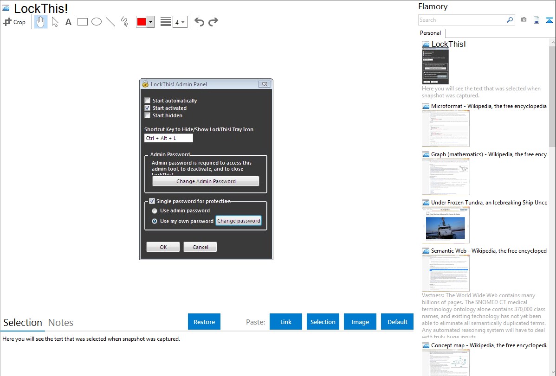Click the camera capture icon in Flamory

524,20
